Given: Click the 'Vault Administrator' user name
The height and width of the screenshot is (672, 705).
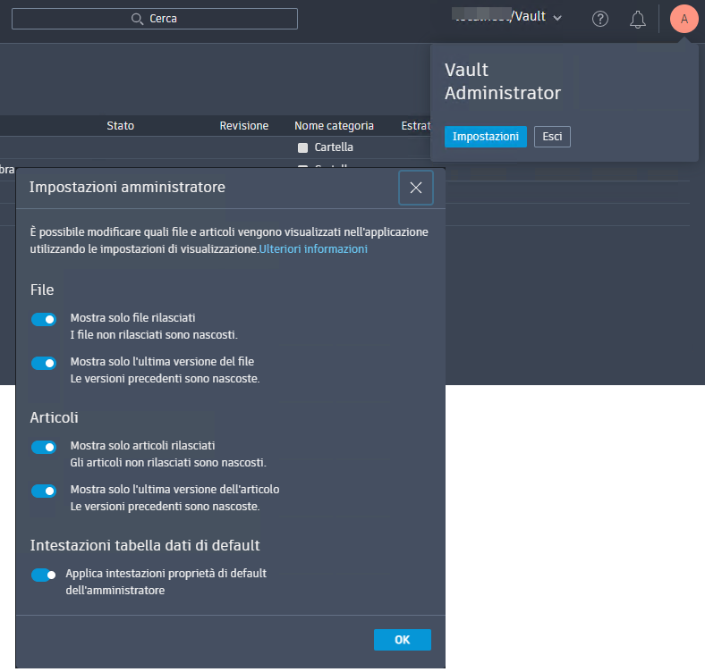Looking at the screenshot, I should pyautogui.click(x=503, y=81).
